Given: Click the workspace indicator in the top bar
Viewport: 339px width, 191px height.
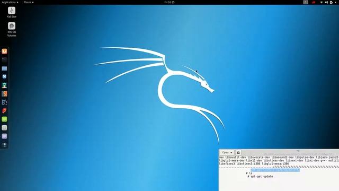Looking at the screenshot, I should (x=306, y=2).
